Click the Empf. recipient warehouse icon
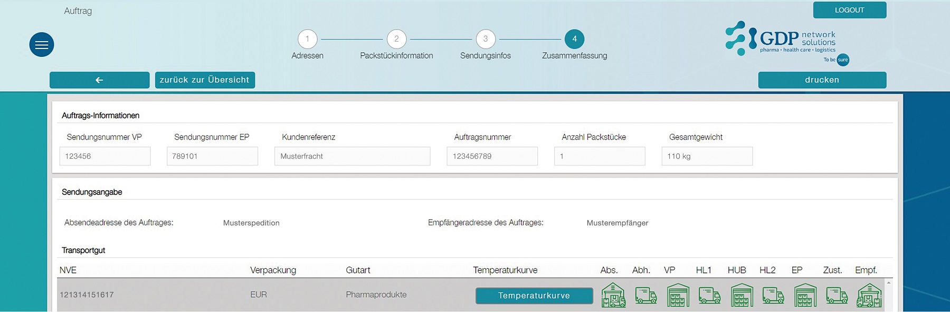The width and height of the screenshot is (950, 312). pos(869,295)
